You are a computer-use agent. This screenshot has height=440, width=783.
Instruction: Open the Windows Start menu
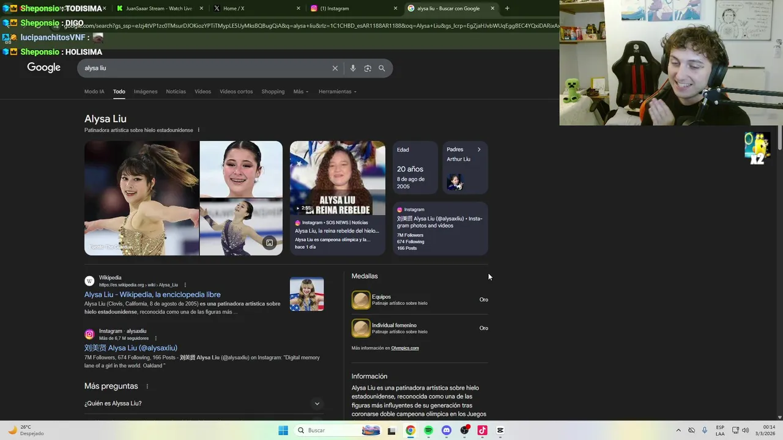tap(283, 430)
